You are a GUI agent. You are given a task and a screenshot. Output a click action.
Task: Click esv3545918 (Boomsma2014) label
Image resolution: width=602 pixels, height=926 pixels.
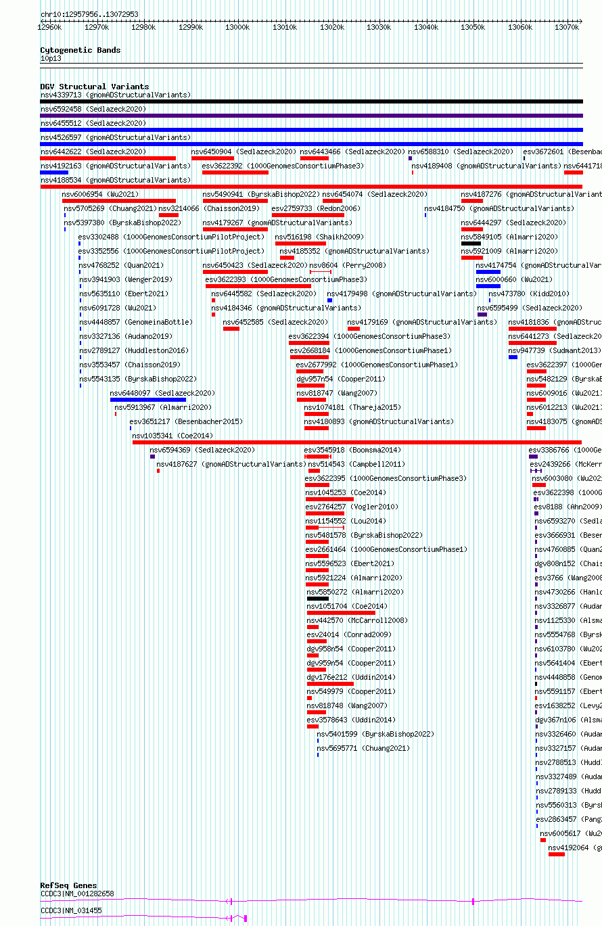click(352, 450)
